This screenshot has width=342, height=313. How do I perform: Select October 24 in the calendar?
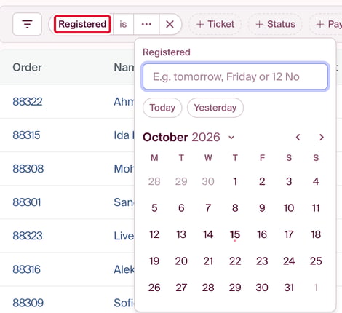(289, 261)
